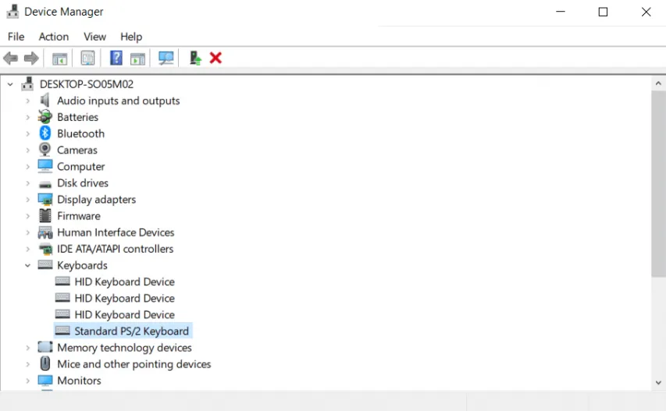Select the Computer category label

(80, 167)
